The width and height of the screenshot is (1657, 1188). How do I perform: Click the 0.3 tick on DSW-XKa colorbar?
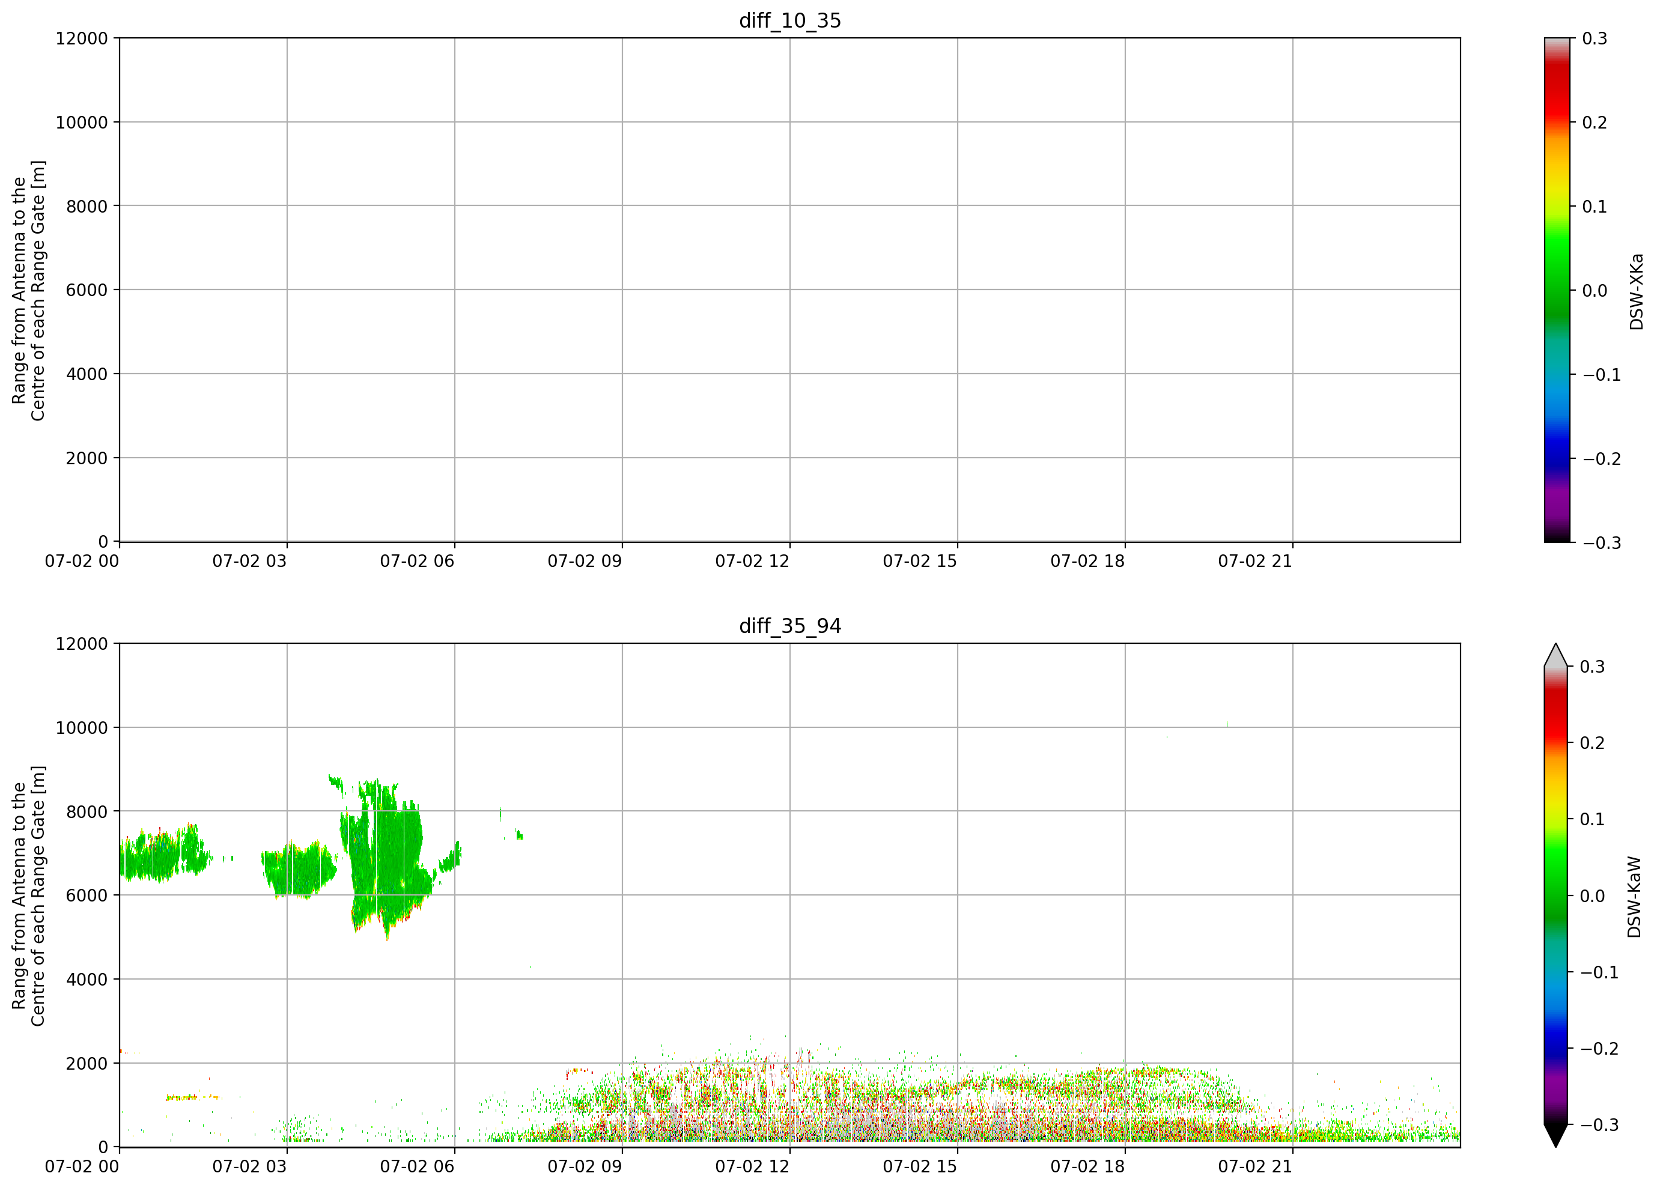point(1595,38)
